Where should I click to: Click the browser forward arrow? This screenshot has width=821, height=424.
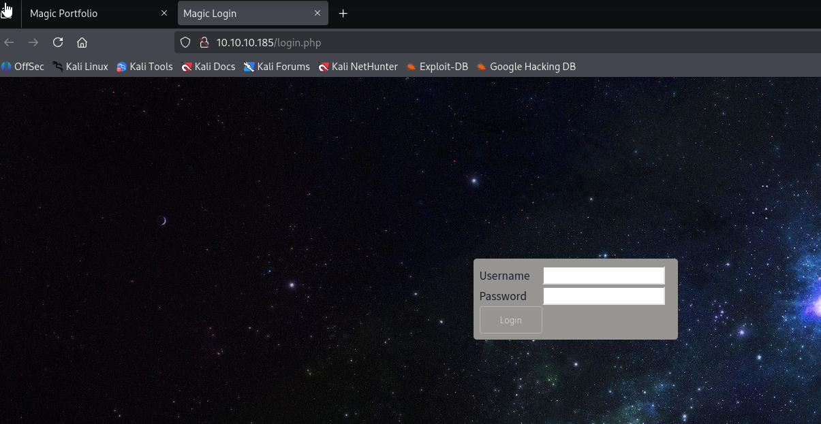(33, 42)
